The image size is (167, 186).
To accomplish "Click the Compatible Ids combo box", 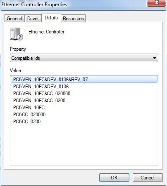I will point(84,58).
